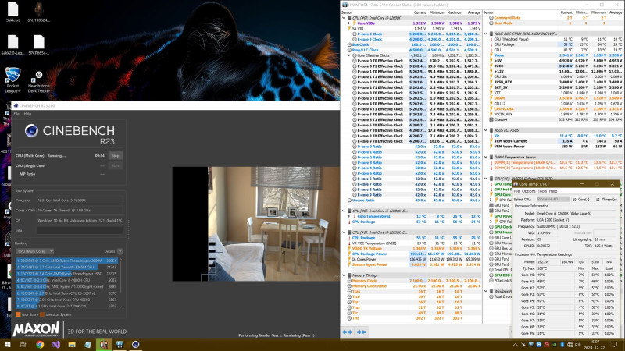
Task: Click the Core Temp title bar icon
Action: coord(516,184)
